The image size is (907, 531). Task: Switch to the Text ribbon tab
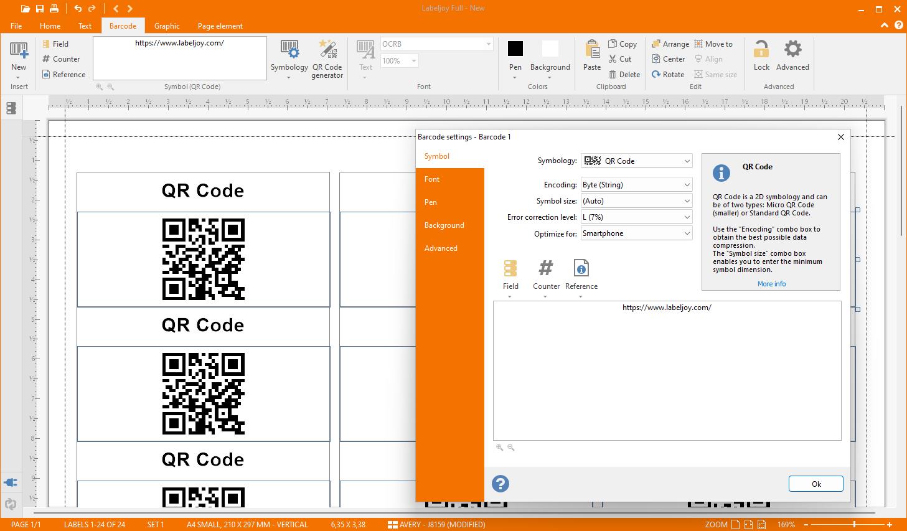click(x=85, y=26)
